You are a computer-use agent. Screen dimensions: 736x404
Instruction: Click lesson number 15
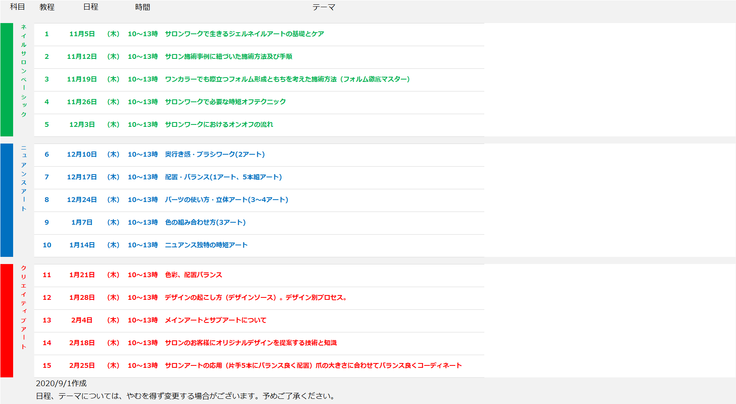click(47, 365)
